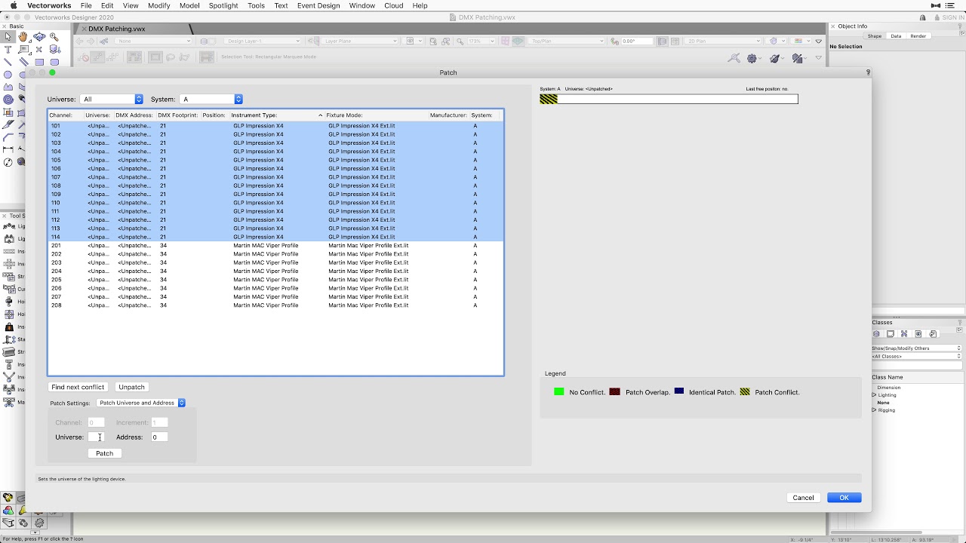Toggle the third selection mode button
966x543 pixels.
[x=112, y=57]
